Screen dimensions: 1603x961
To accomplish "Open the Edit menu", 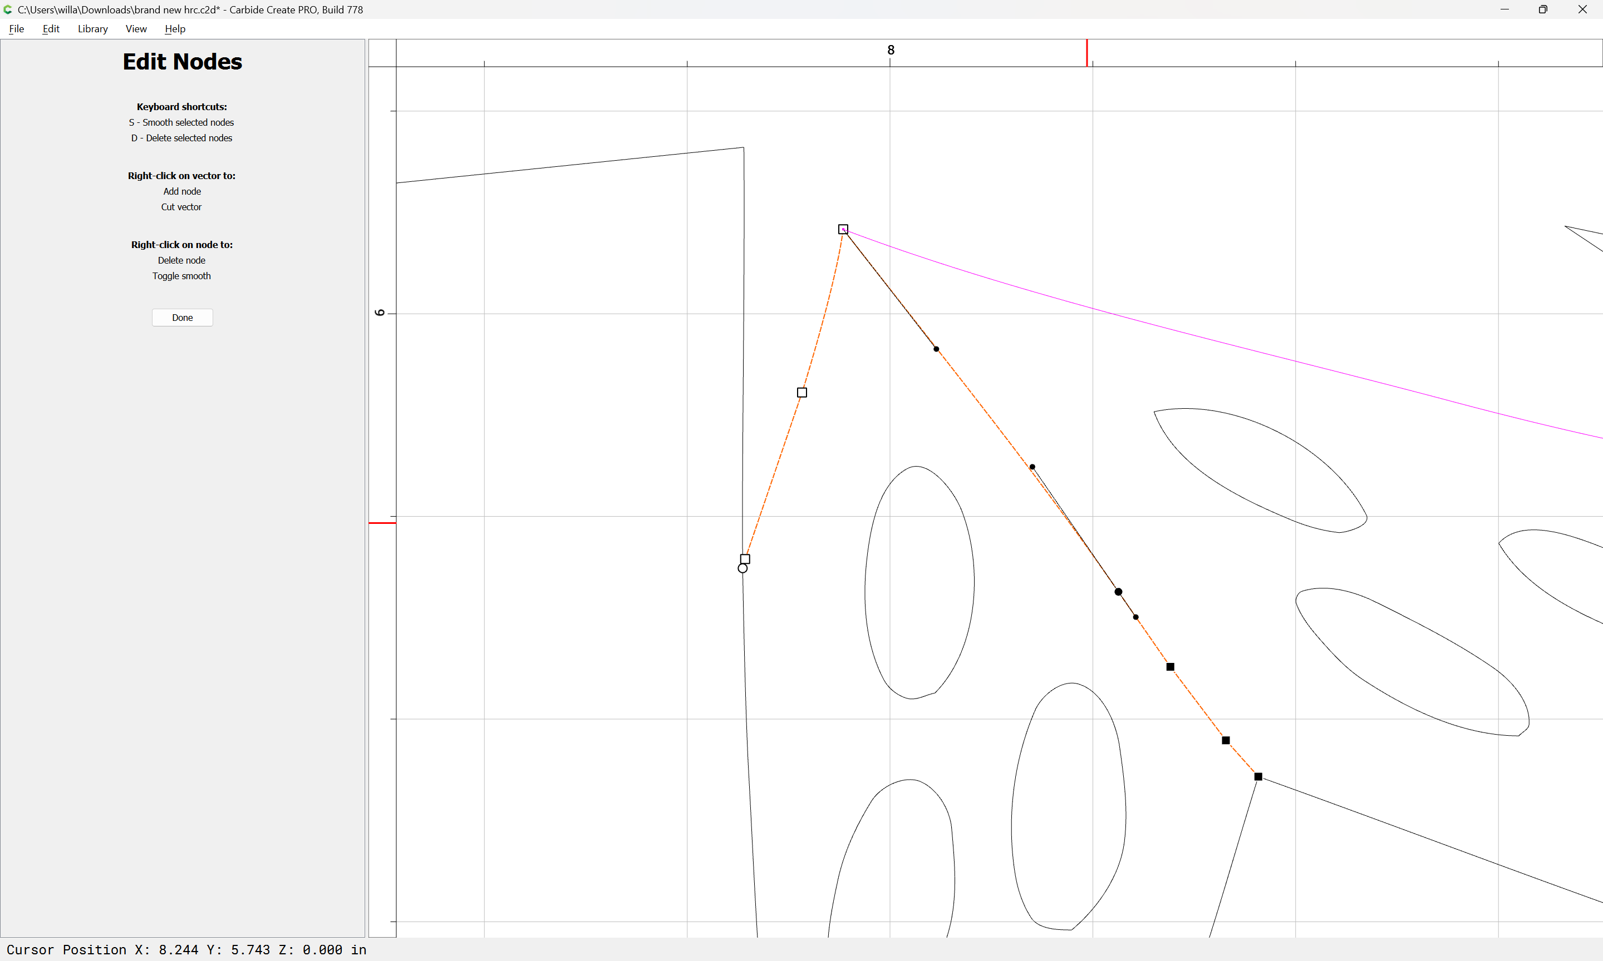I will (51, 28).
